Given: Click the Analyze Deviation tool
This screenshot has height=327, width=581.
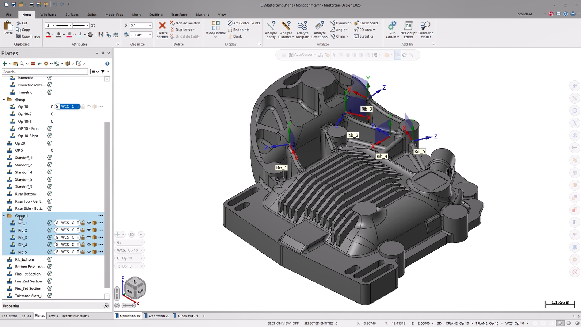Looking at the screenshot, I should (x=320, y=30).
